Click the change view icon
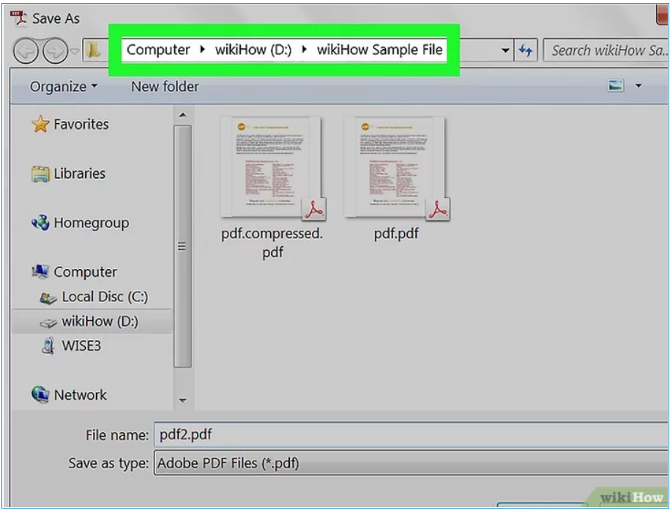Viewport: 670px width, 510px height. [616, 86]
